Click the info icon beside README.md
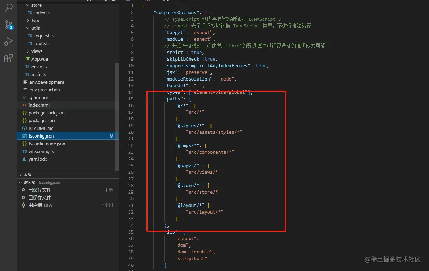Screen dimensions: 429x271 coord(24,128)
